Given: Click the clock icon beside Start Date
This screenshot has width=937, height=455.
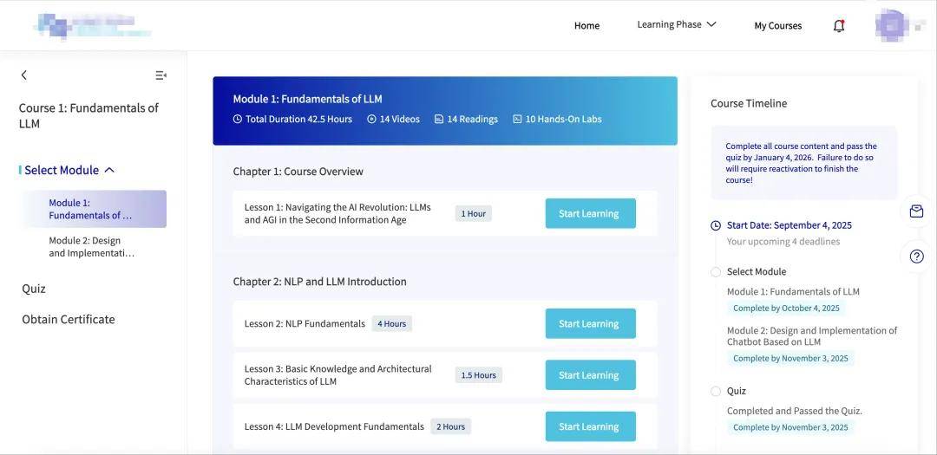Looking at the screenshot, I should click(716, 225).
